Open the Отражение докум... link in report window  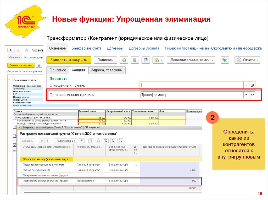[x=33, y=57]
